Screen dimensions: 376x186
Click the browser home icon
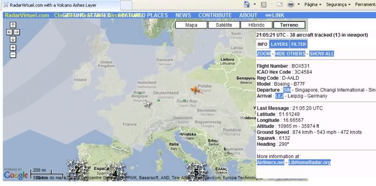(247, 4)
